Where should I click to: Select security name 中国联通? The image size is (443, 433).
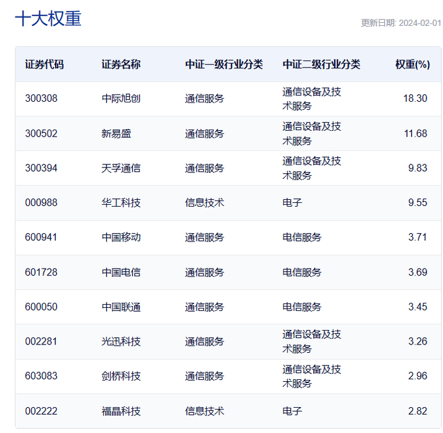point(121,307)
